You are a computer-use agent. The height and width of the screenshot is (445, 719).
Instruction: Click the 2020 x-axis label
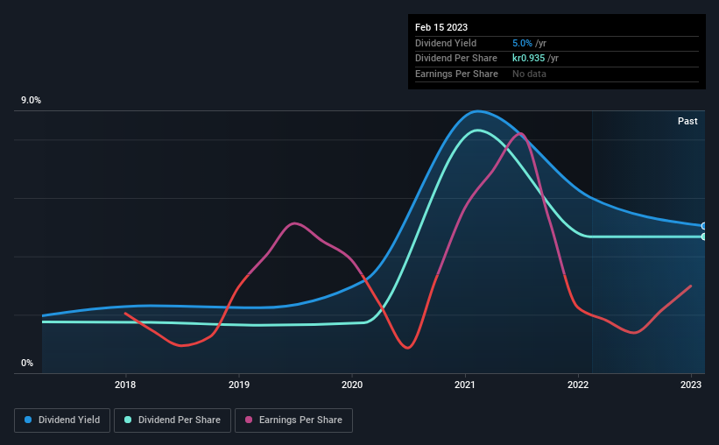[x=352, y=385]
